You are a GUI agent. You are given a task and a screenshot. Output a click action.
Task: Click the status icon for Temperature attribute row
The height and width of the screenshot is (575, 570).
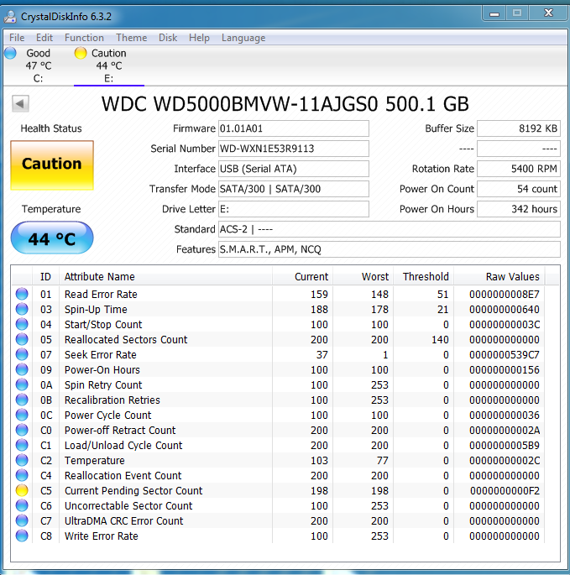(22, 460)
